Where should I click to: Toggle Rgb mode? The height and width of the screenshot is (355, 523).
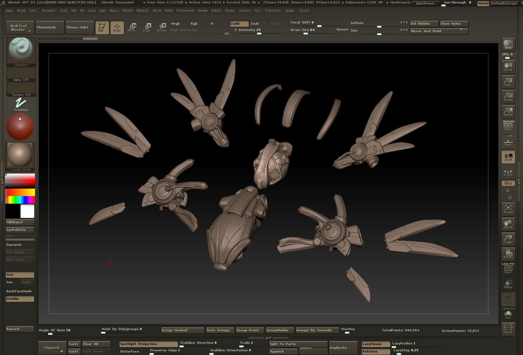click(x=199, y=24)
